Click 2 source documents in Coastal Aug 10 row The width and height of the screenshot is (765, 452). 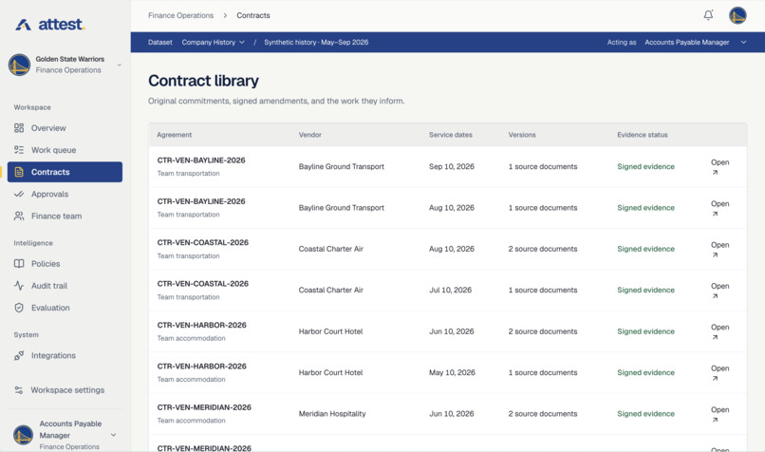pyautogui.click(x=543, y=249)
